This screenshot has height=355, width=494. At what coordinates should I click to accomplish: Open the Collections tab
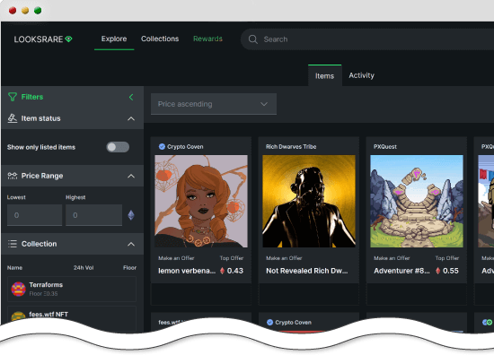point(160,39)
